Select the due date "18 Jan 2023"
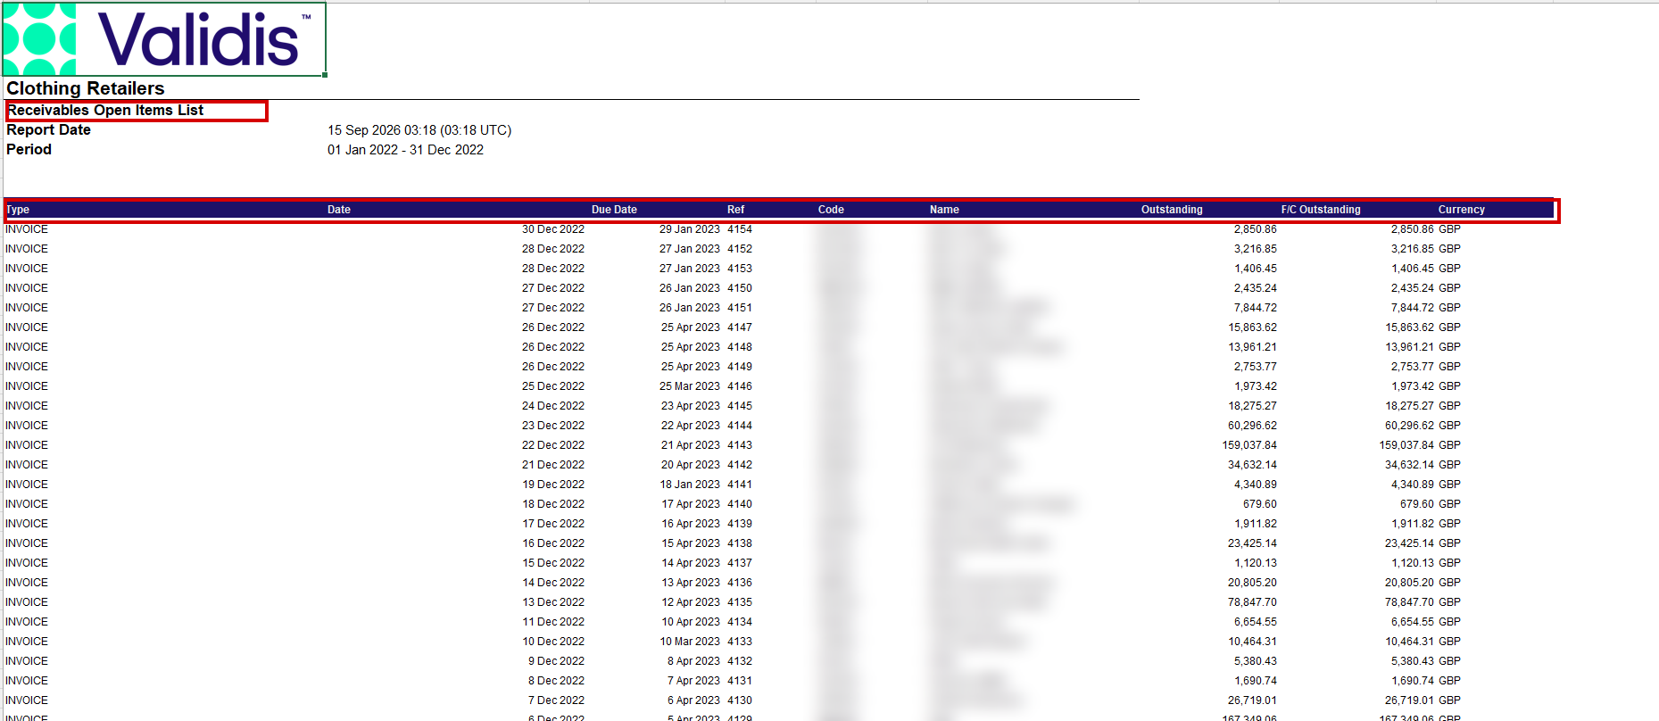This screenshot has width=1659, height=721. pos(690,485)
